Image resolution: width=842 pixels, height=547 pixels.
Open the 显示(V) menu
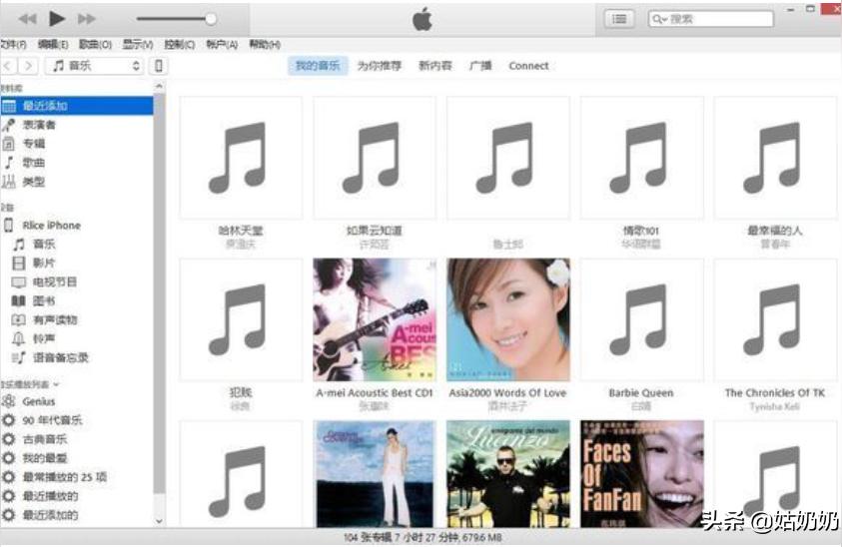pyautogui.click(x=138, y=45)
